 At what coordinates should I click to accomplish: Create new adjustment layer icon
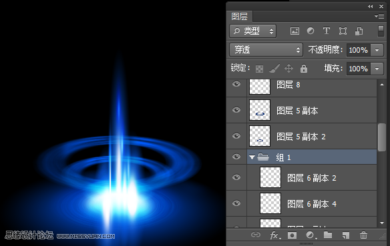click(311, 235)
